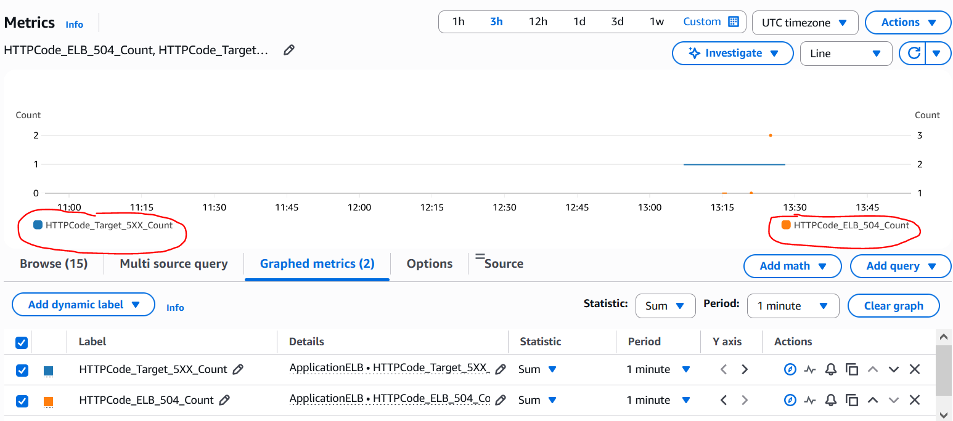Edit HTTPCode_Target_5XX_Count label pencil icon

238,369
